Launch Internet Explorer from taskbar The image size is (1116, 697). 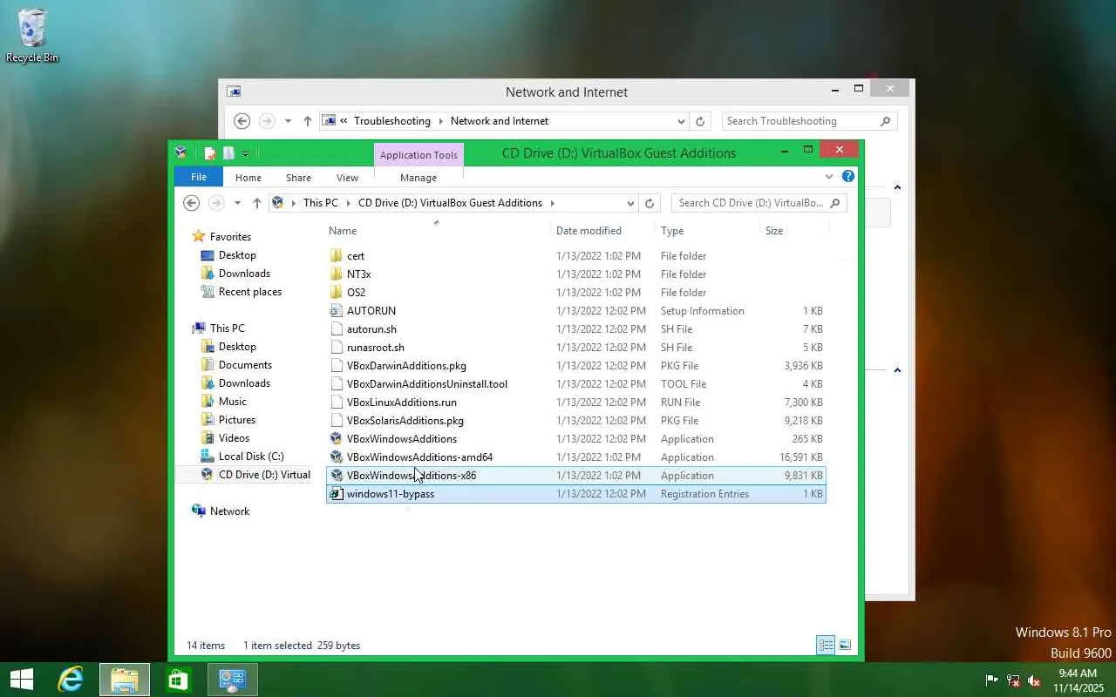tap(71, 680)
